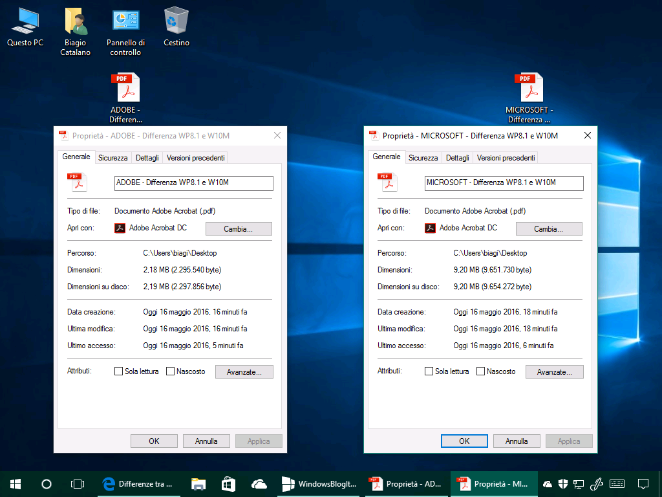Click Cambia... button in MICROSOFT properties

(549, 228)
